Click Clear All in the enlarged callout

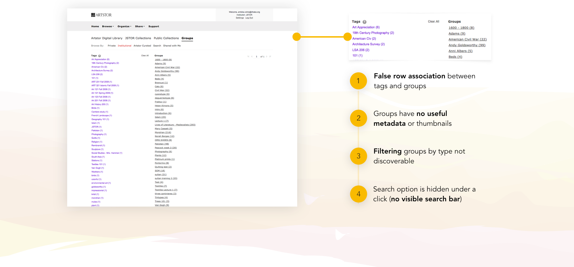point(434,21)
